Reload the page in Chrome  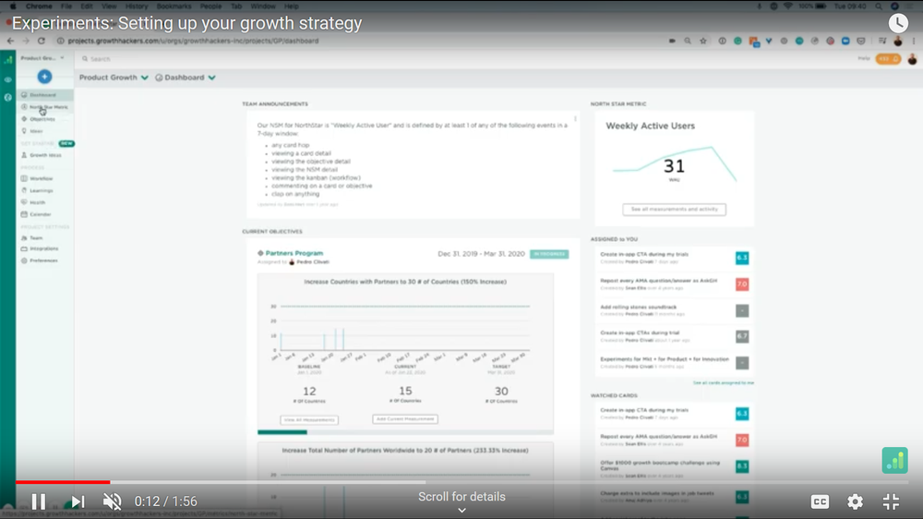tap(42, 41)
